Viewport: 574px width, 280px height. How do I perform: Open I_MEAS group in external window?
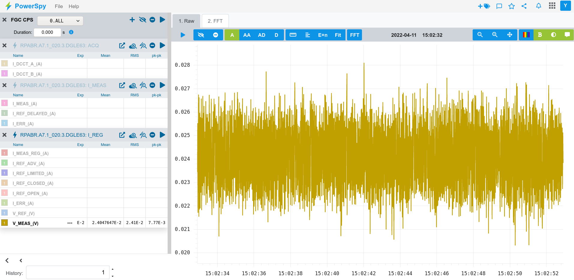coord(122,85)
